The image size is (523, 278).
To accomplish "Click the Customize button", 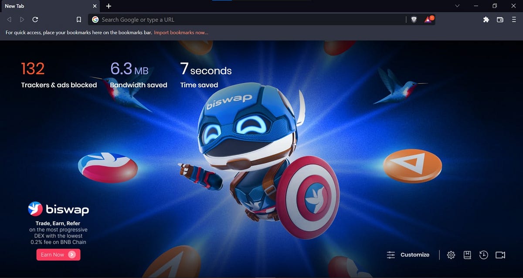I will coord(408,255).
